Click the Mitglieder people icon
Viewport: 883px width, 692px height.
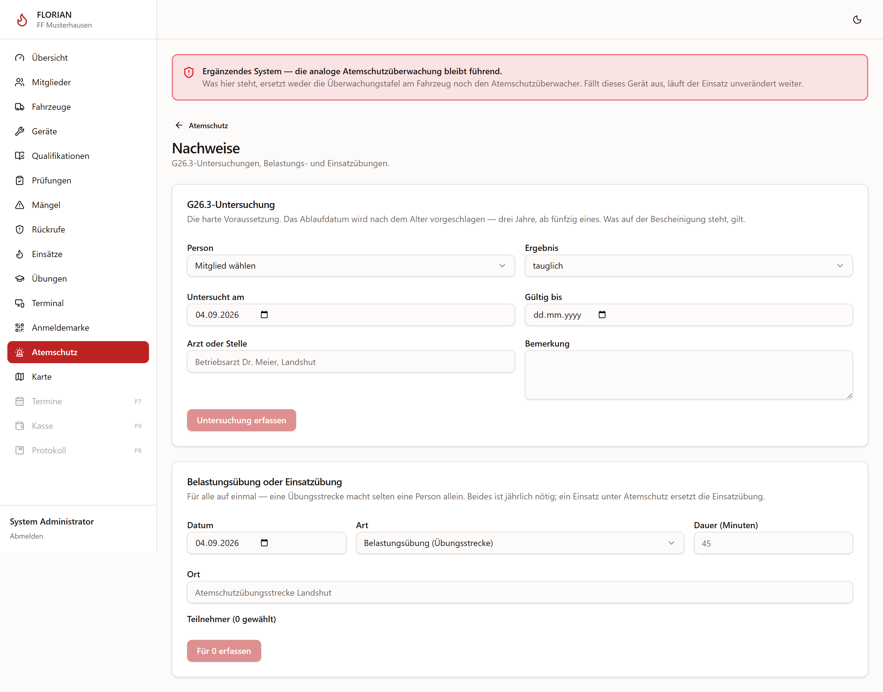coord(19,82)
